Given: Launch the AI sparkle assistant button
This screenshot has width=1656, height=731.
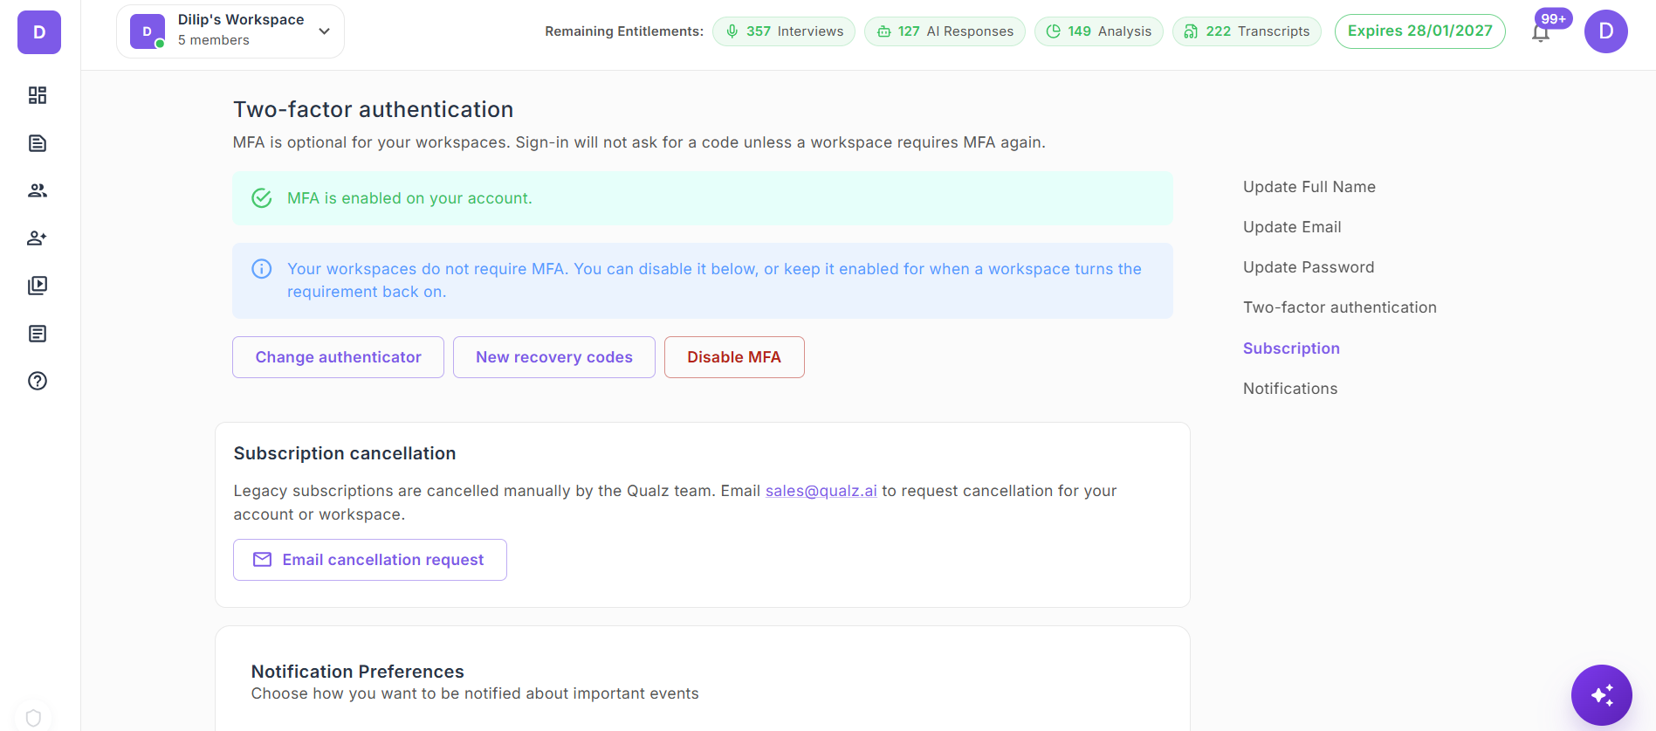Looking at the screenshot, I should pos(1602,695).
